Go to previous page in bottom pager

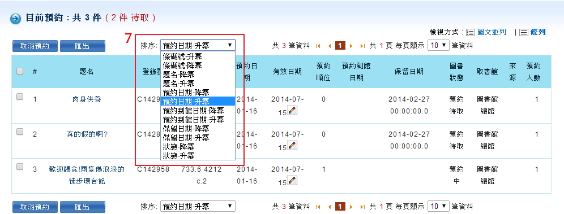click(330, 207)
